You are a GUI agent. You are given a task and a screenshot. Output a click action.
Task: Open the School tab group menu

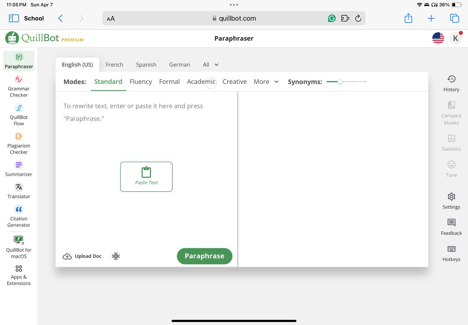pos(34,18)
